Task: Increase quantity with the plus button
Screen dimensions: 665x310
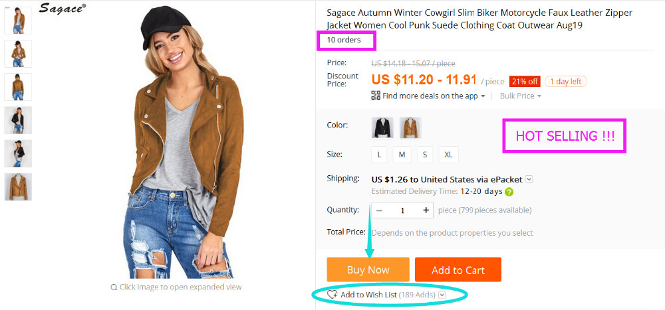Action: (x=426, y=210)
